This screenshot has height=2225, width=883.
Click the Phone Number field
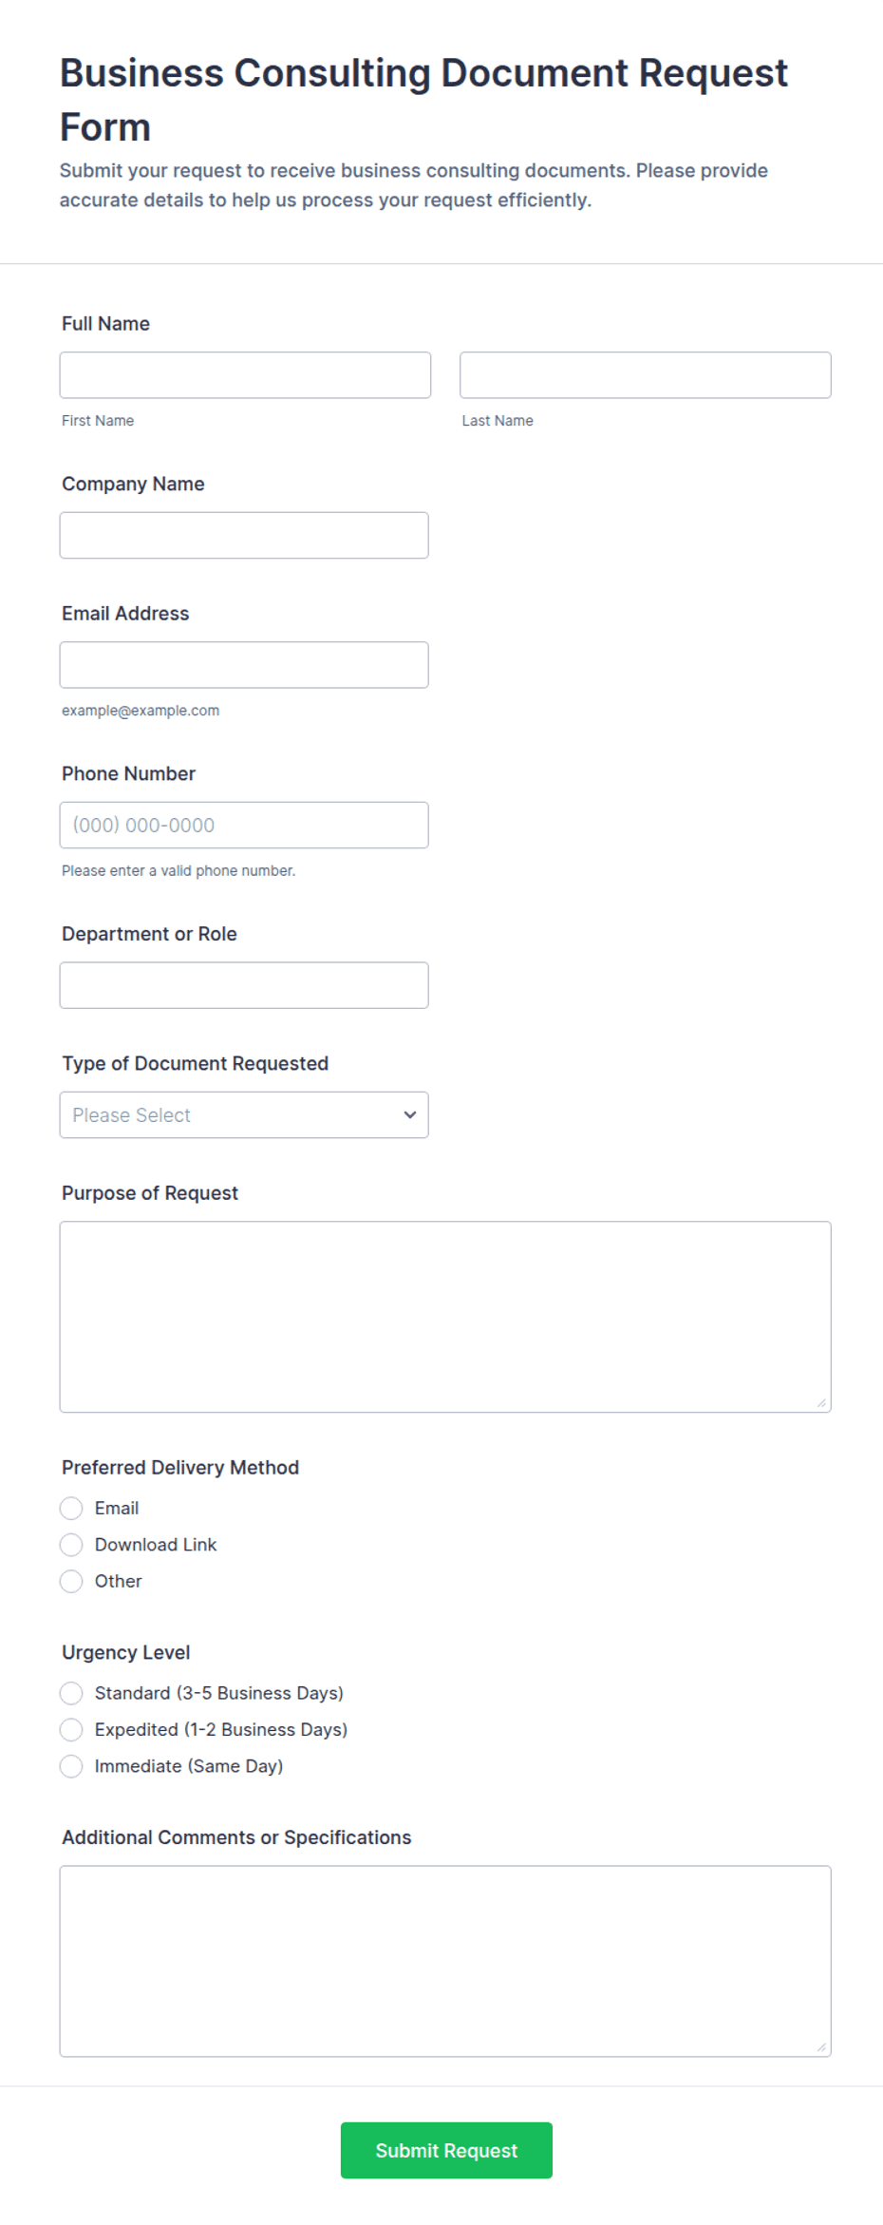pyautogui.click(x=244, y=826)
